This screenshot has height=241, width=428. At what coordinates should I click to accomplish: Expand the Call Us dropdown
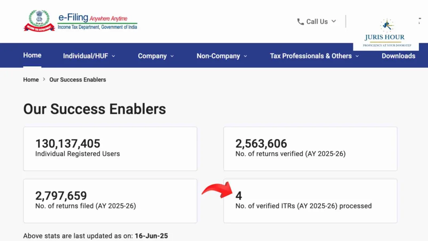click(333, 21)
